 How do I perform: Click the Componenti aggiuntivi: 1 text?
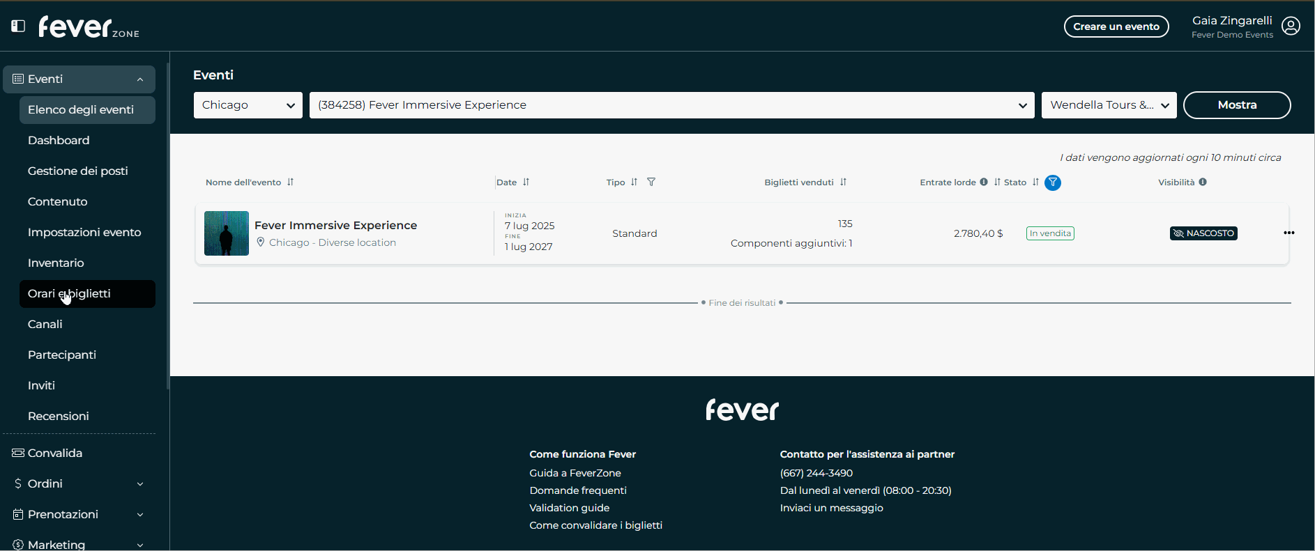(791, 243)
